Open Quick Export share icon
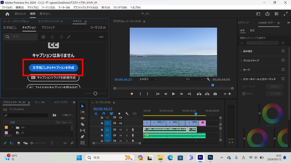The height and width of the screenshot is (163, 291). 267,14
